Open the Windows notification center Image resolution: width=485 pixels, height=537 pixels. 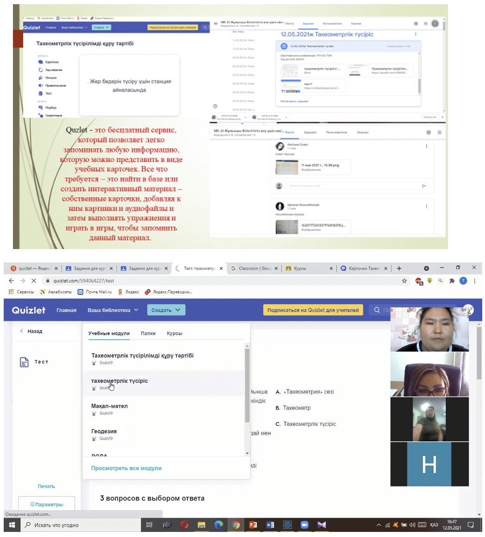tap(471, 525)
